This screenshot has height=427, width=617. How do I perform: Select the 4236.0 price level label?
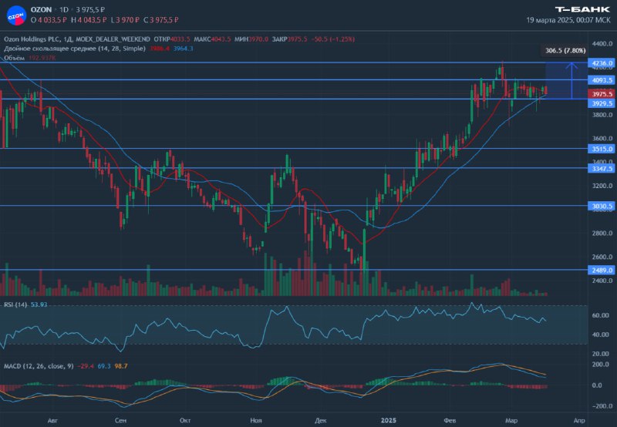tap(602, 63)
